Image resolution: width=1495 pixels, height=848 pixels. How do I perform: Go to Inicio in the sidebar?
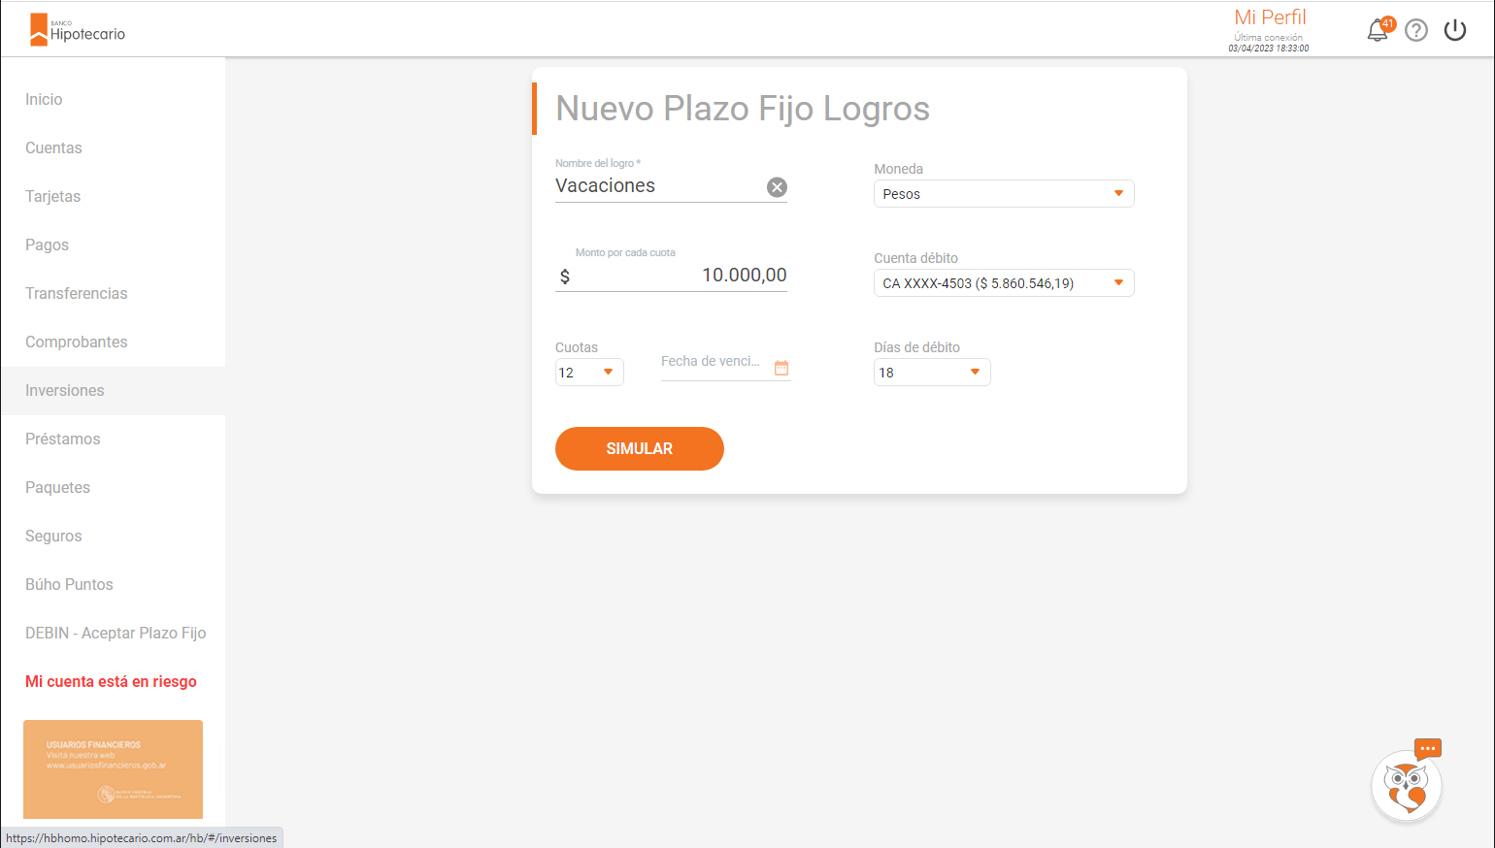coord(44,100)
